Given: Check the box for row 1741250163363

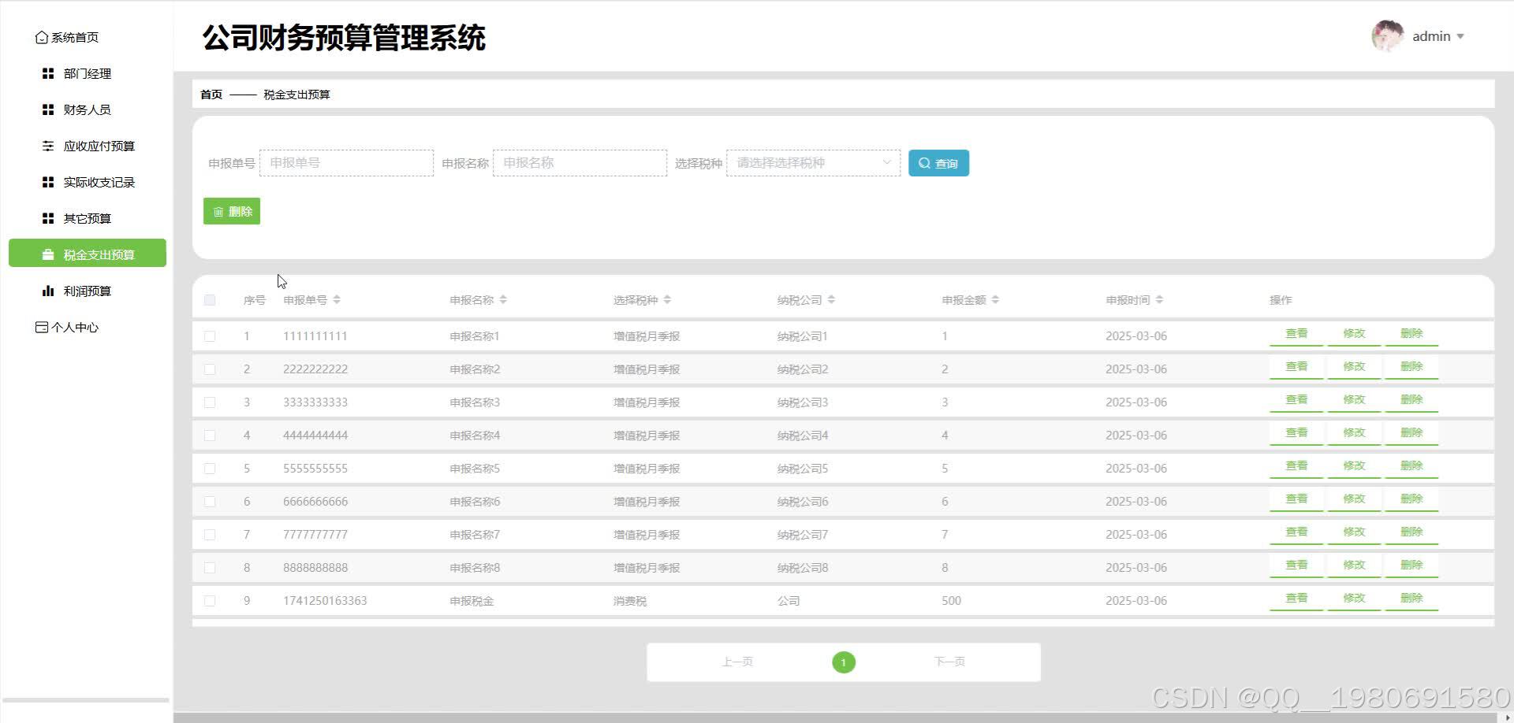Looking at the screenshot, I should 210,601.
